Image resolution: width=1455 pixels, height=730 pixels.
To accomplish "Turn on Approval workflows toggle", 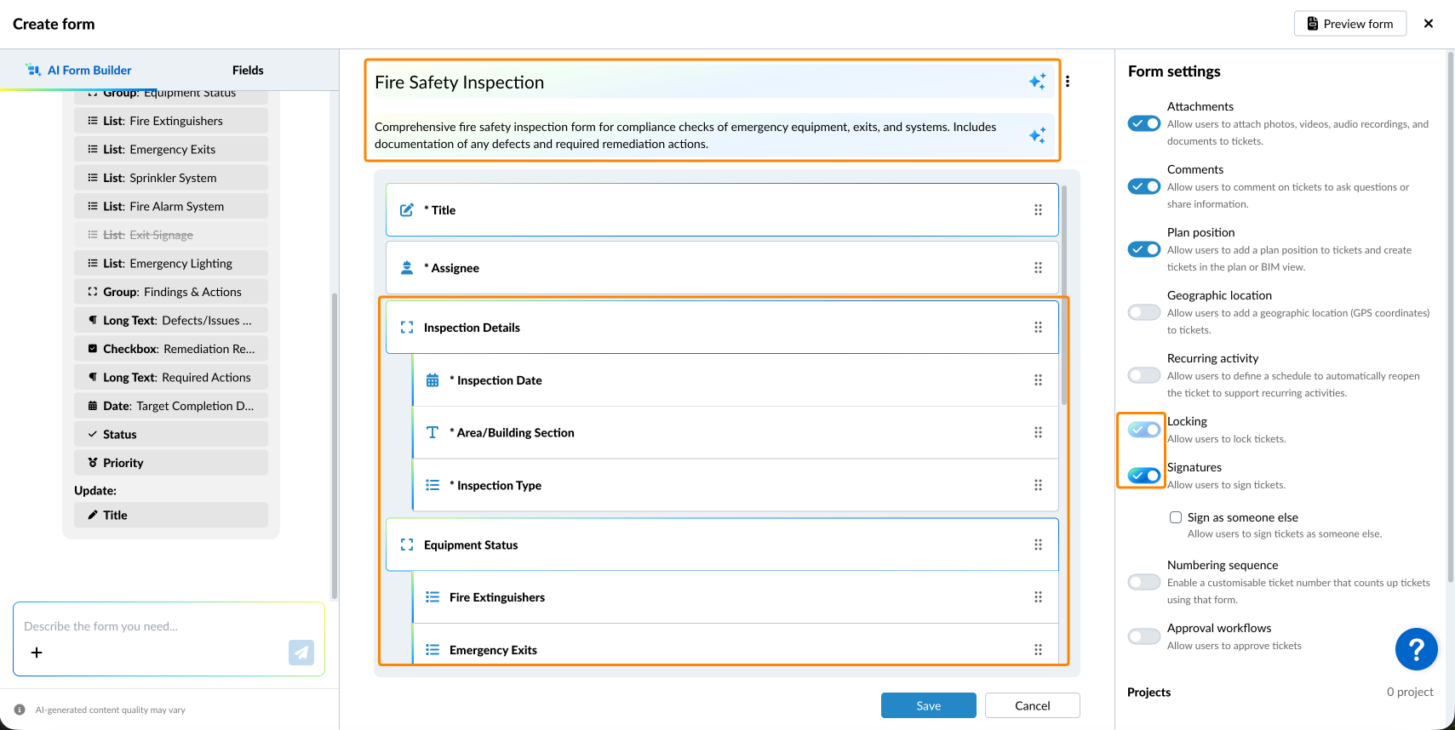I will click(x=1143, y=636).
